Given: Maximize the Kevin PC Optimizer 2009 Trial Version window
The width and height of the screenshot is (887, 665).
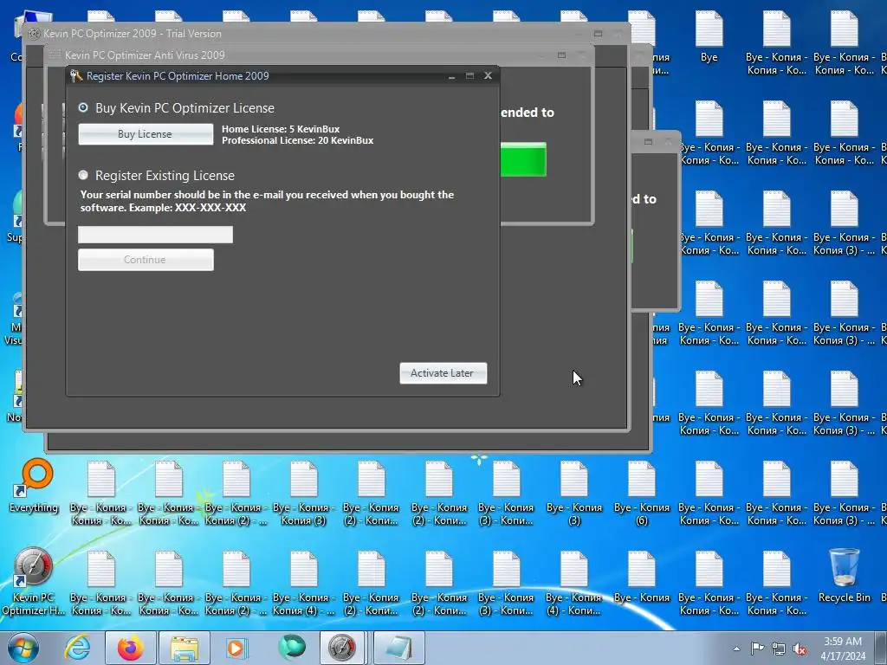Looking at the screenshot, I should (598, 34).
